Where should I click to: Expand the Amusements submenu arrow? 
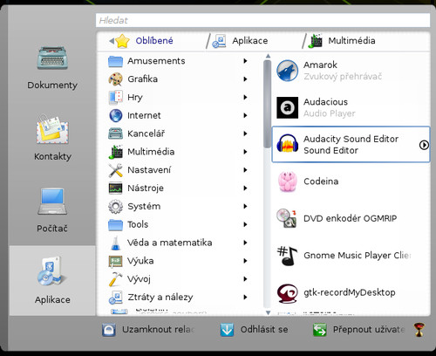pyautogui.click(x=245, y=61)
